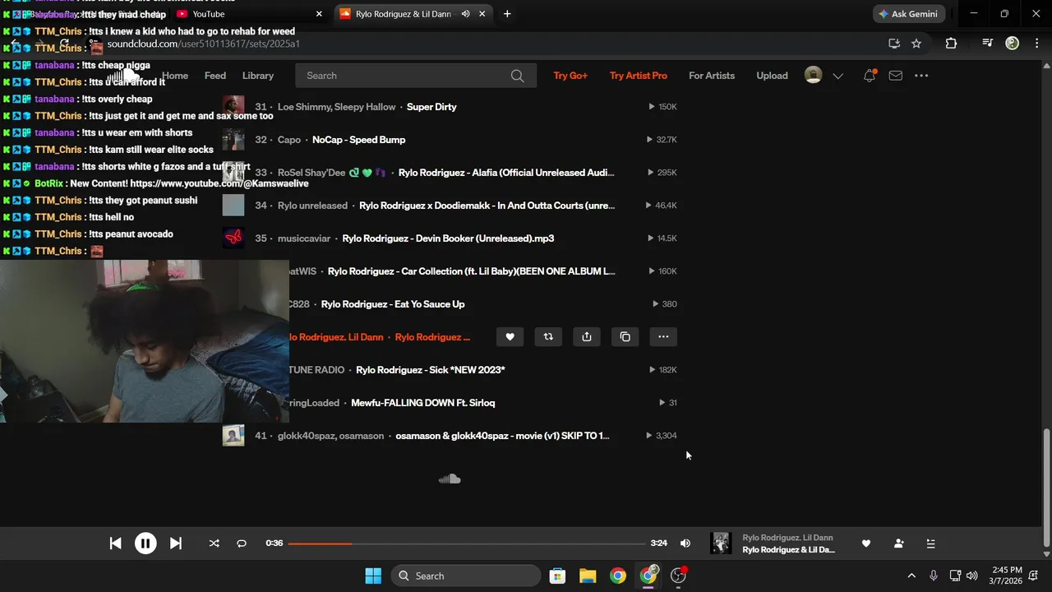Viewport: 1052px width, 592px height.
Task: Open the next-up queue list
Action: click(930, 543)
